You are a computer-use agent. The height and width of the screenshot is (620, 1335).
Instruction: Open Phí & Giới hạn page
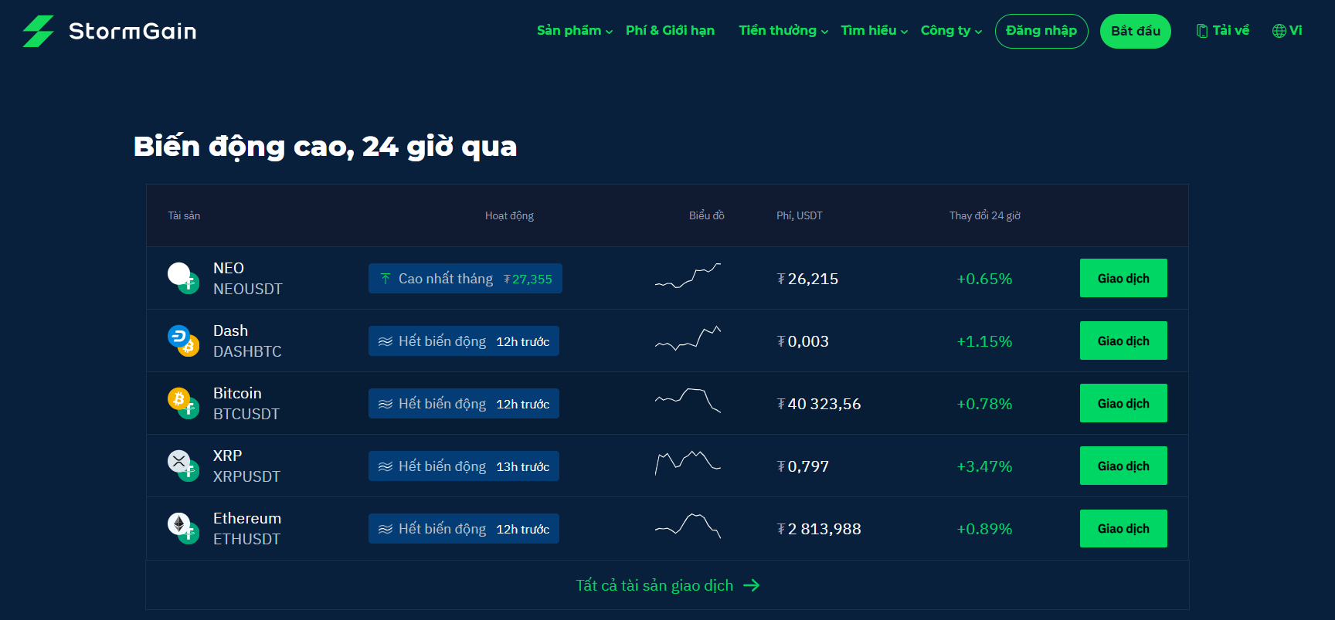click(x=670, y=31)
